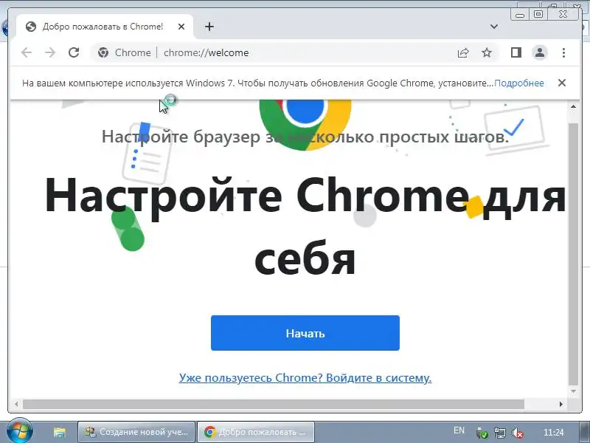Click the 'Настройте Chrome для себя' heading
The image size is (590, 443).
[x=305, y=227]
